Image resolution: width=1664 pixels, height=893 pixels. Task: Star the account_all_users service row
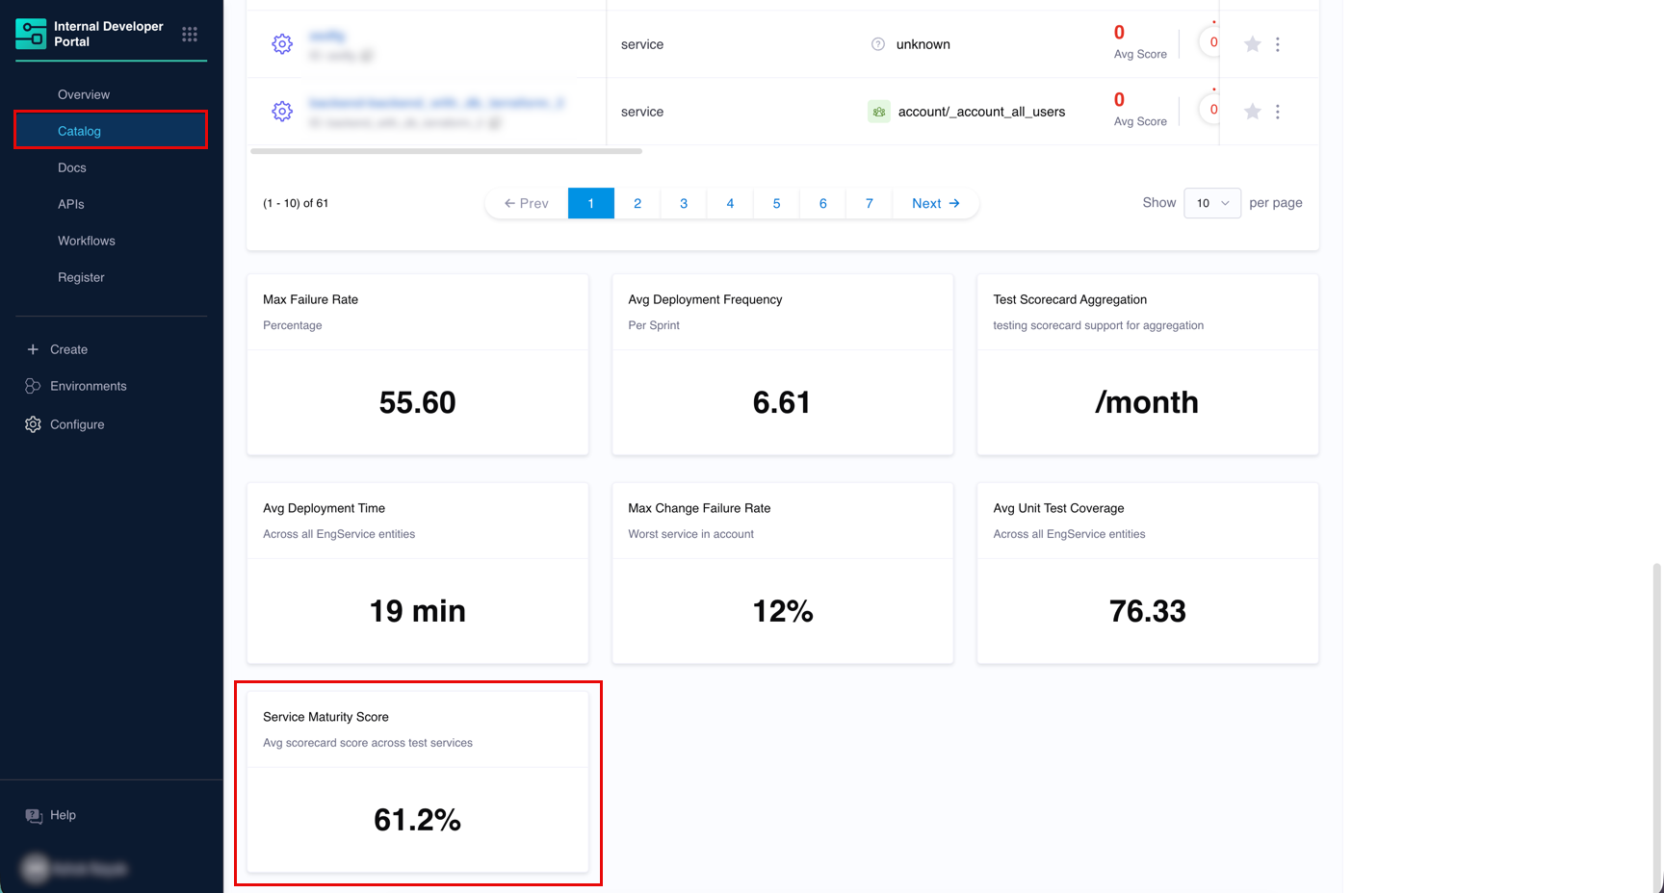tap(1252, 112)
